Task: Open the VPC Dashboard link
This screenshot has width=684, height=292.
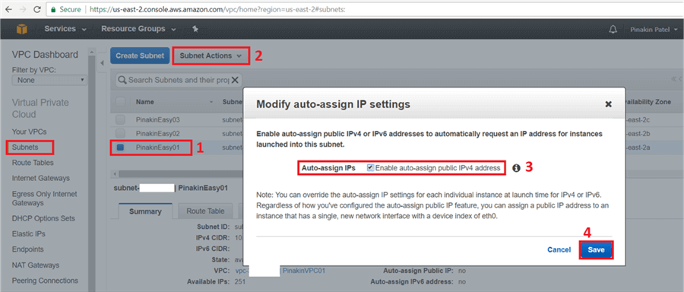Action: [45, 55]
